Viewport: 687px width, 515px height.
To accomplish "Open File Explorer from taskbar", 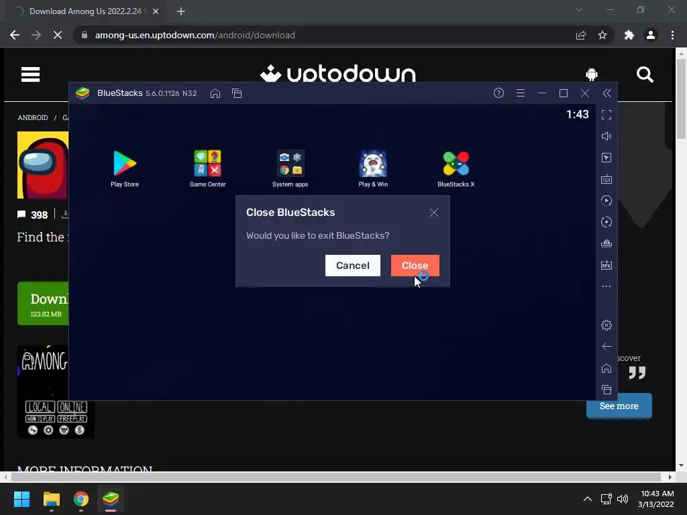I will 51,499.
